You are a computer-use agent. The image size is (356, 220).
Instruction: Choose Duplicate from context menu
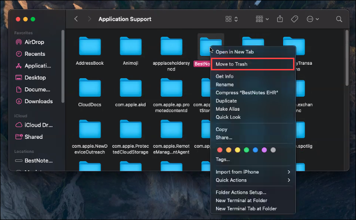click(x=253, y=101)
